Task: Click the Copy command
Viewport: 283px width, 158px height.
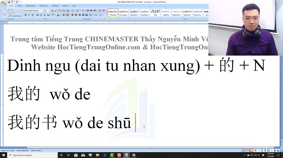Action: pos(11,13)
